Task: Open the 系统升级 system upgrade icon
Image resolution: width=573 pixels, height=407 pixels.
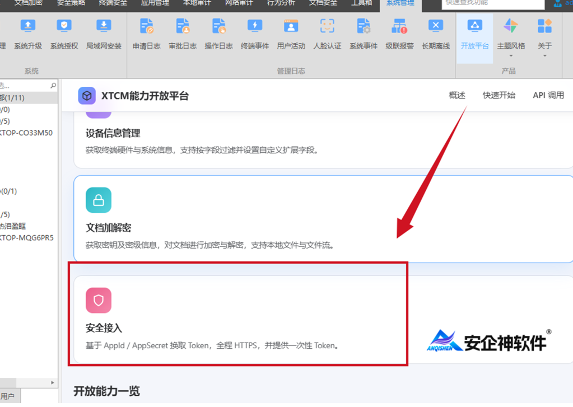Action: pos(28,34)
